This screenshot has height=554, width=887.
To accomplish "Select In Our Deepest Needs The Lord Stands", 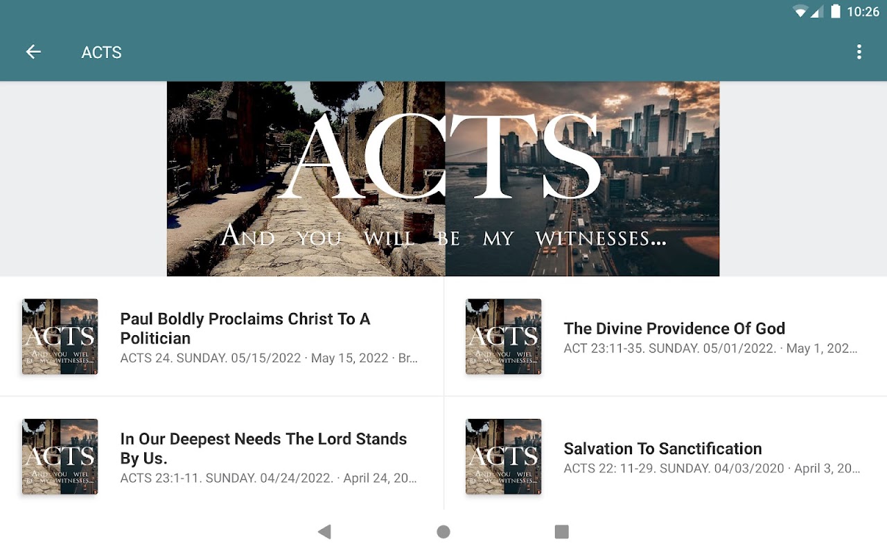I will 263,448.
